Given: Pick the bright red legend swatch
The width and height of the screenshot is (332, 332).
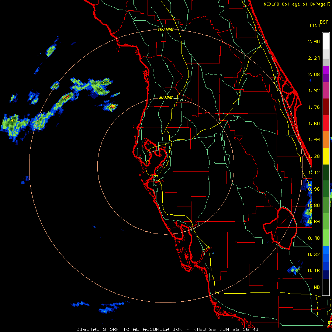Looking at the screenshot, I should 326,123.
